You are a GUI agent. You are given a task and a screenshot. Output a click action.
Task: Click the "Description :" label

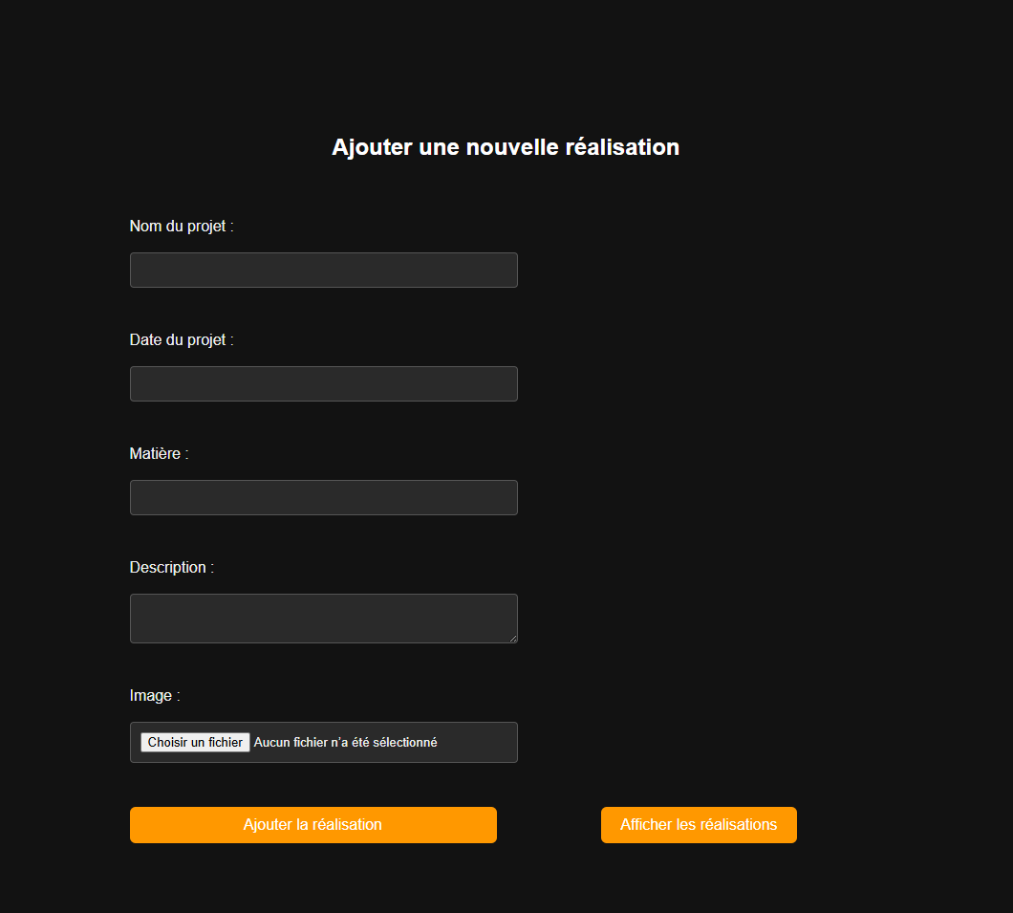click(x=171, y=568)
